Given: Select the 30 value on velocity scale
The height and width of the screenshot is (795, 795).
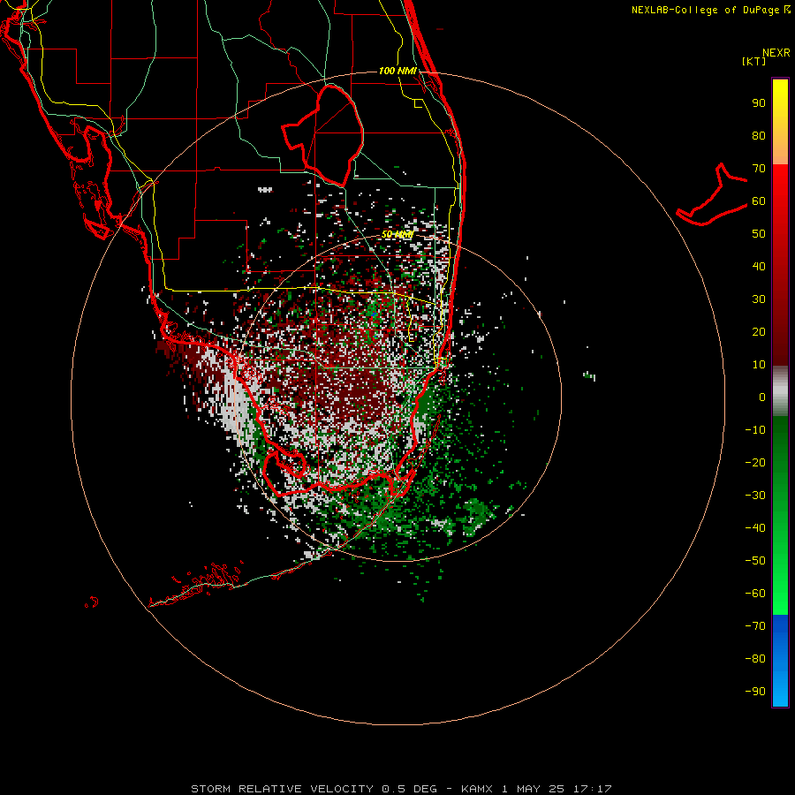Looking at the screenshot, I should click(x=759, y=299).
